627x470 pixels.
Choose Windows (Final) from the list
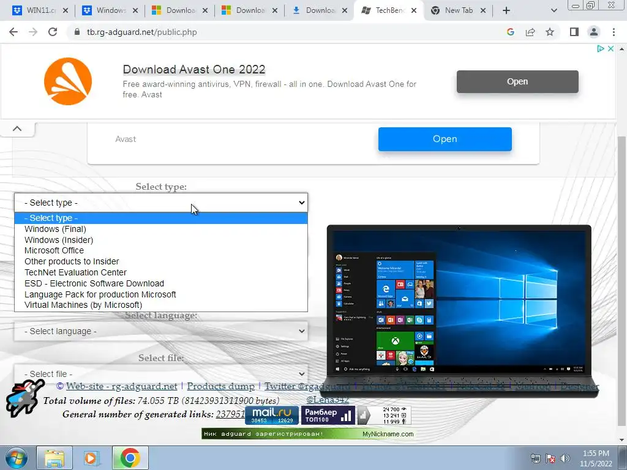click(161, 229)
